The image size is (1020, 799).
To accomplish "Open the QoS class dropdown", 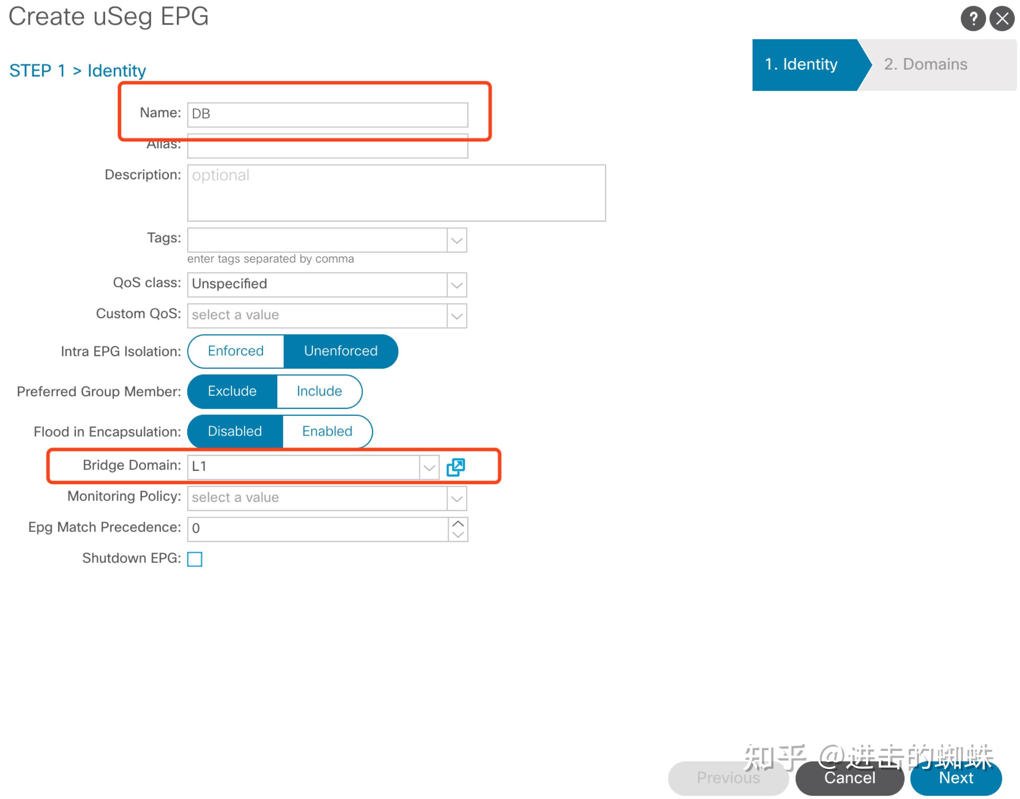I will click(456, 285).
